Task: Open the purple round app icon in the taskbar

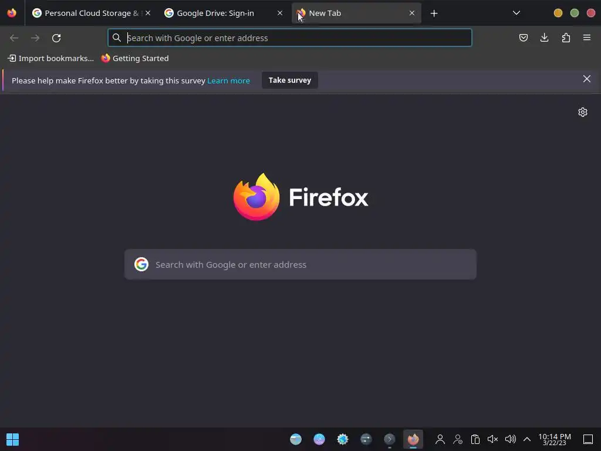Action: point(319,439)
